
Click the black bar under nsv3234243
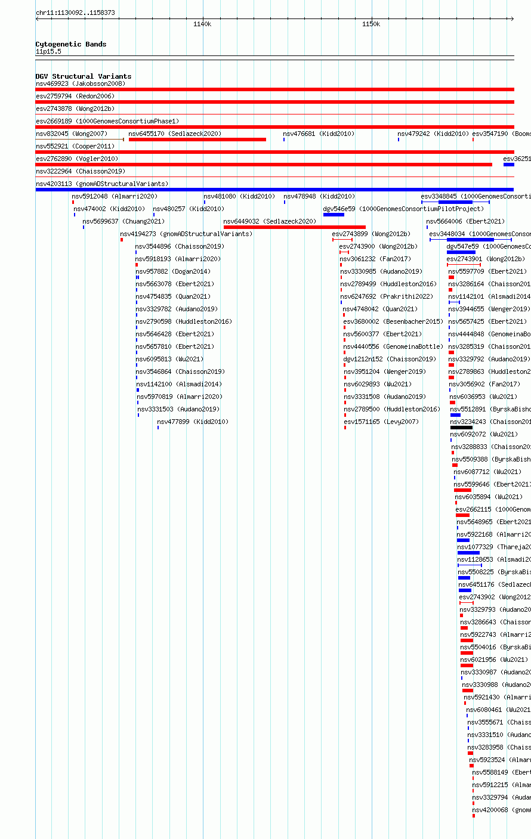tap(461, 428)
